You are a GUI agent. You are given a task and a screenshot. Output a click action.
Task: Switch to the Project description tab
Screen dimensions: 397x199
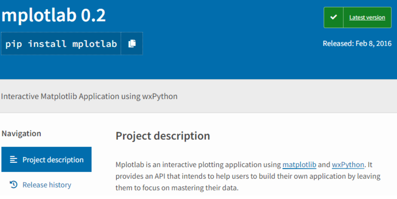(46, 159)
